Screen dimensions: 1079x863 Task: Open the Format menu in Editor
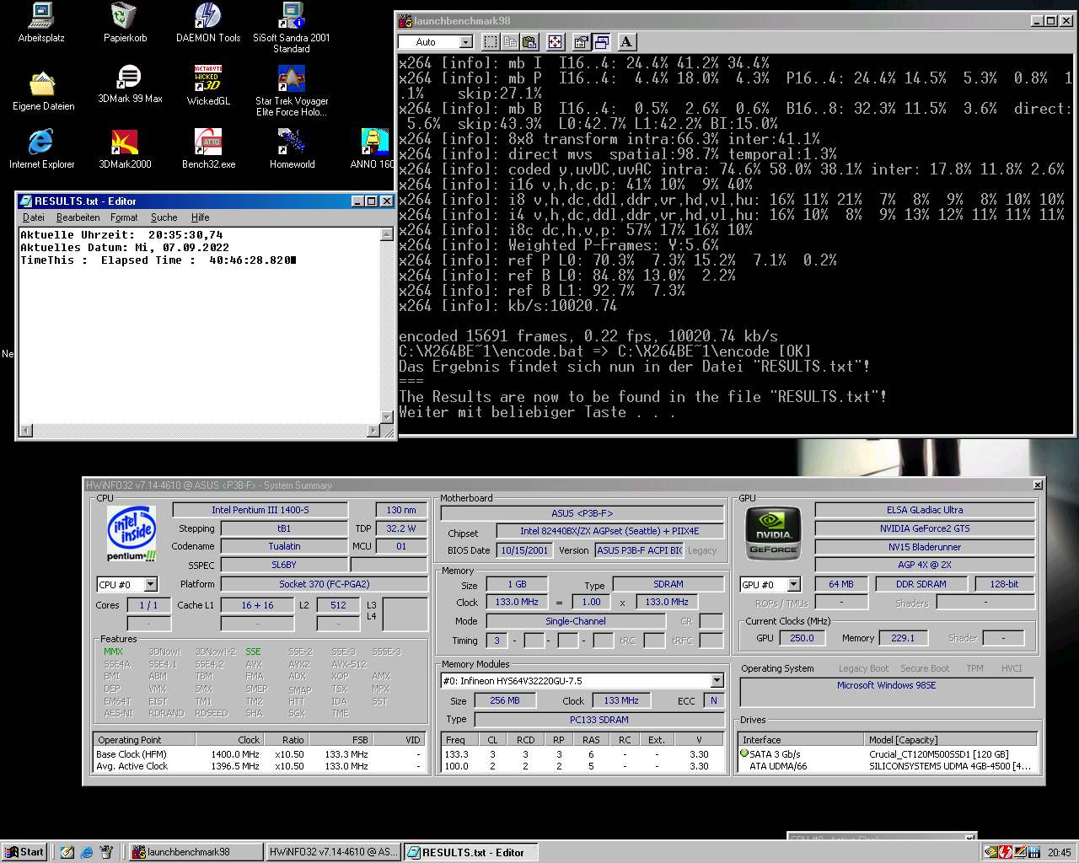click(x=123, y=217)
